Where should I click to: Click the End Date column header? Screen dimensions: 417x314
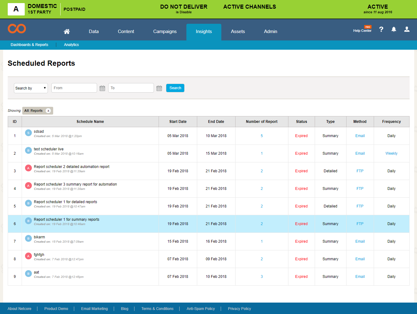click(216, 122)
